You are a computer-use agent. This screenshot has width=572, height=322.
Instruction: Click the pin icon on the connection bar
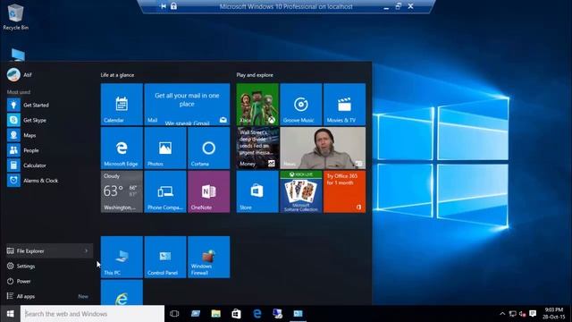pos(163,6)
